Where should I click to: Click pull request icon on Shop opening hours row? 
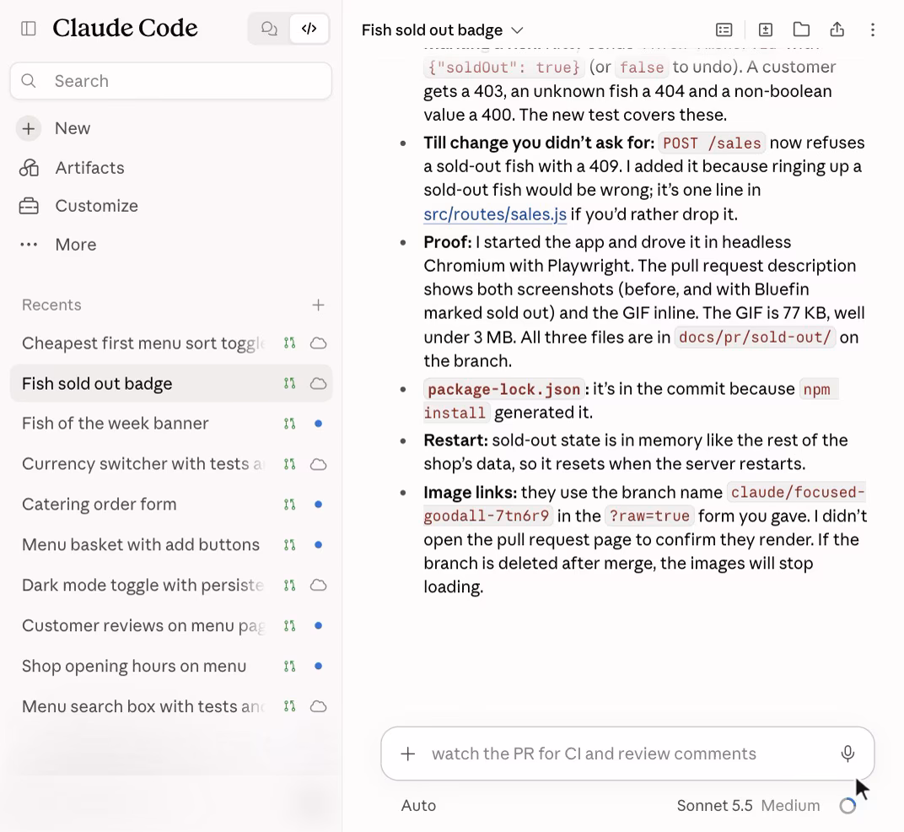point(289,666)
